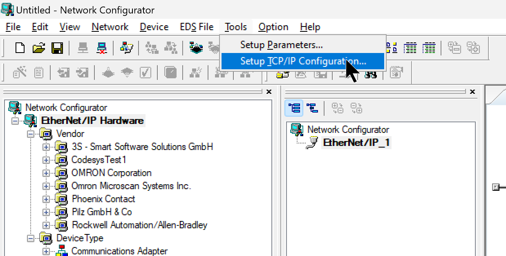Screen dimensions: 506x256
Task: Click the rightmost green grid view icon
Action: (x=429, y=48)
